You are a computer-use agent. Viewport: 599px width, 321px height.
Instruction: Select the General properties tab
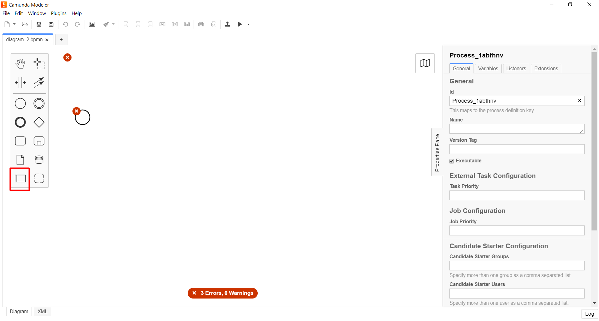[461, 69]
